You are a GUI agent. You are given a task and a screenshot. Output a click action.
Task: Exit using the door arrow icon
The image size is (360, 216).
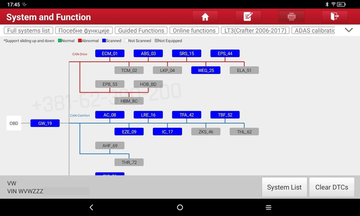click(335, 16)
